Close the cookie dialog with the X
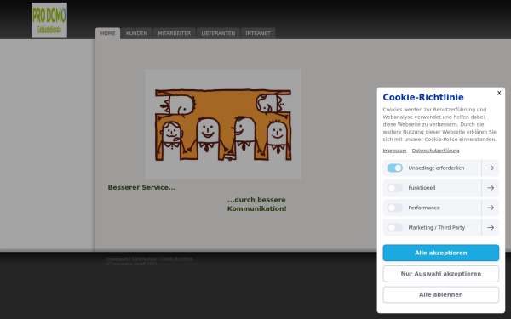Screen dimensions: 511x319 point(499,93)
